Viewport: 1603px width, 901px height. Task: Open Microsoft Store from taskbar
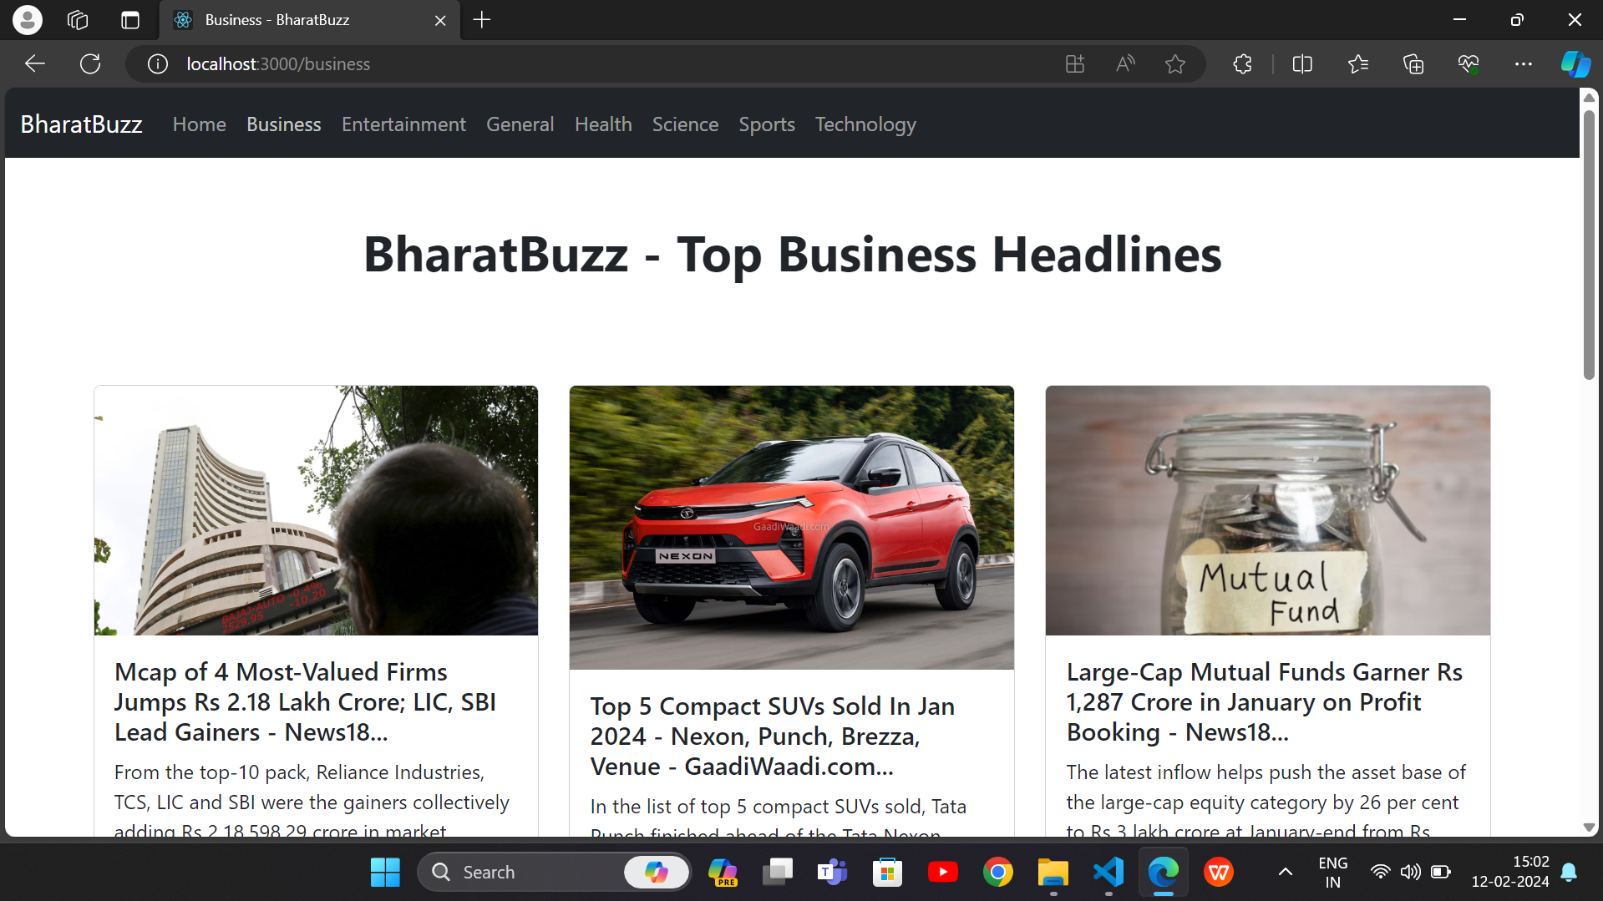[x=887, y=873]
